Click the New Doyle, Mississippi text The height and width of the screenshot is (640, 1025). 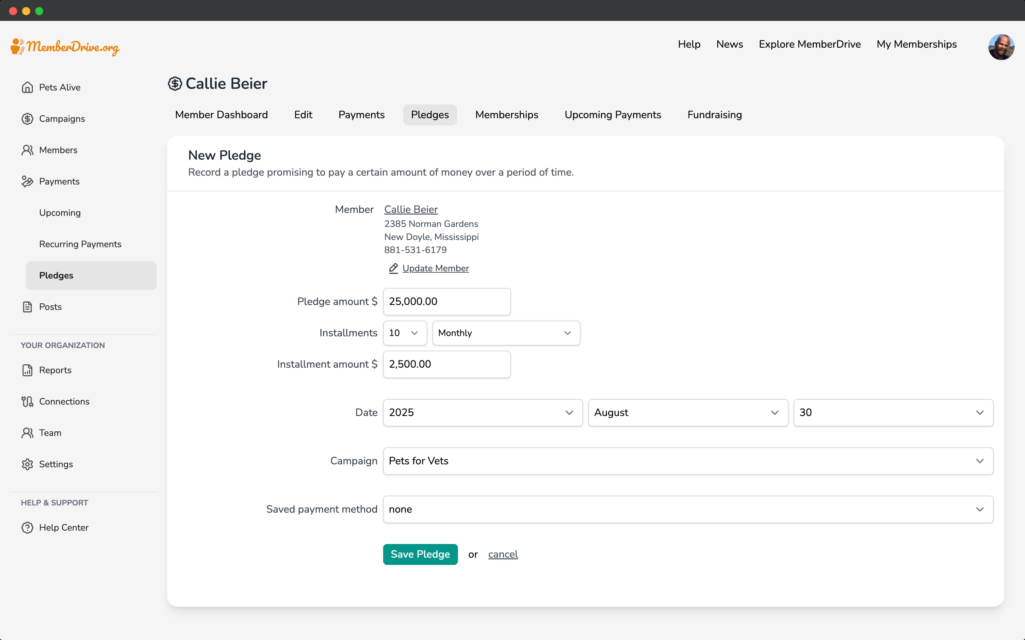[x=431, y=237]
